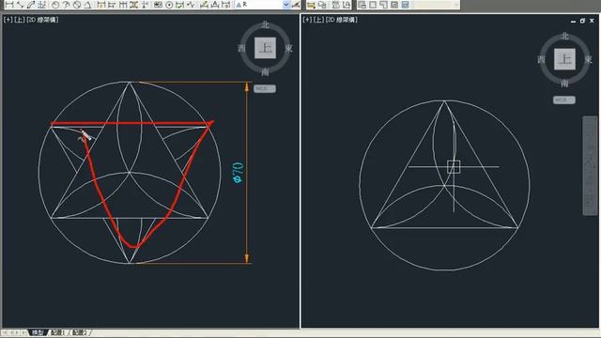Select the Convert Object to Viewport tool

tap(394, 5)
